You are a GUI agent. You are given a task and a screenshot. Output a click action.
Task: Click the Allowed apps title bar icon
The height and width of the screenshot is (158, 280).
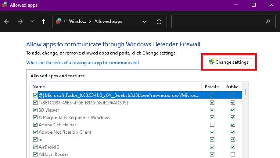[x=5, y=5]
